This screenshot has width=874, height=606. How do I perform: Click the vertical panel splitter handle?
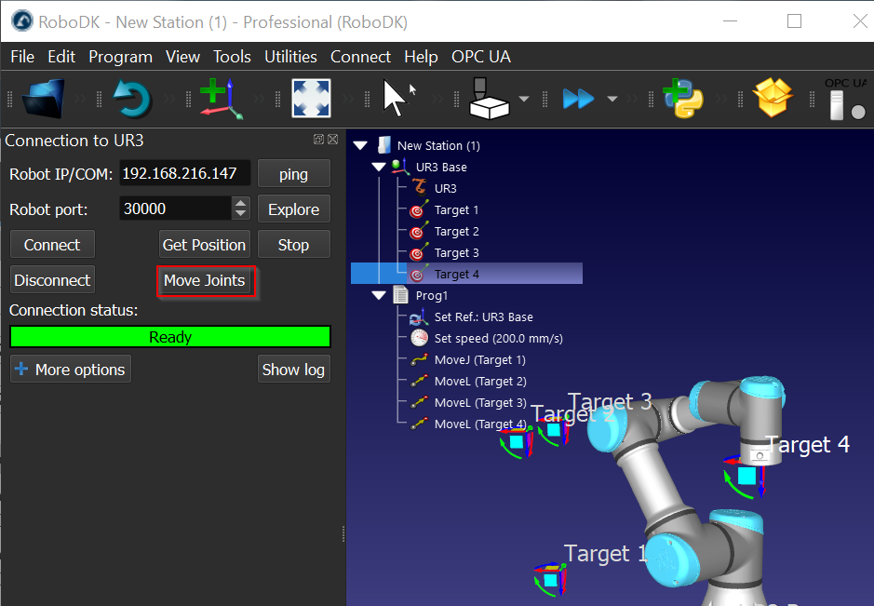pos(343,534)
